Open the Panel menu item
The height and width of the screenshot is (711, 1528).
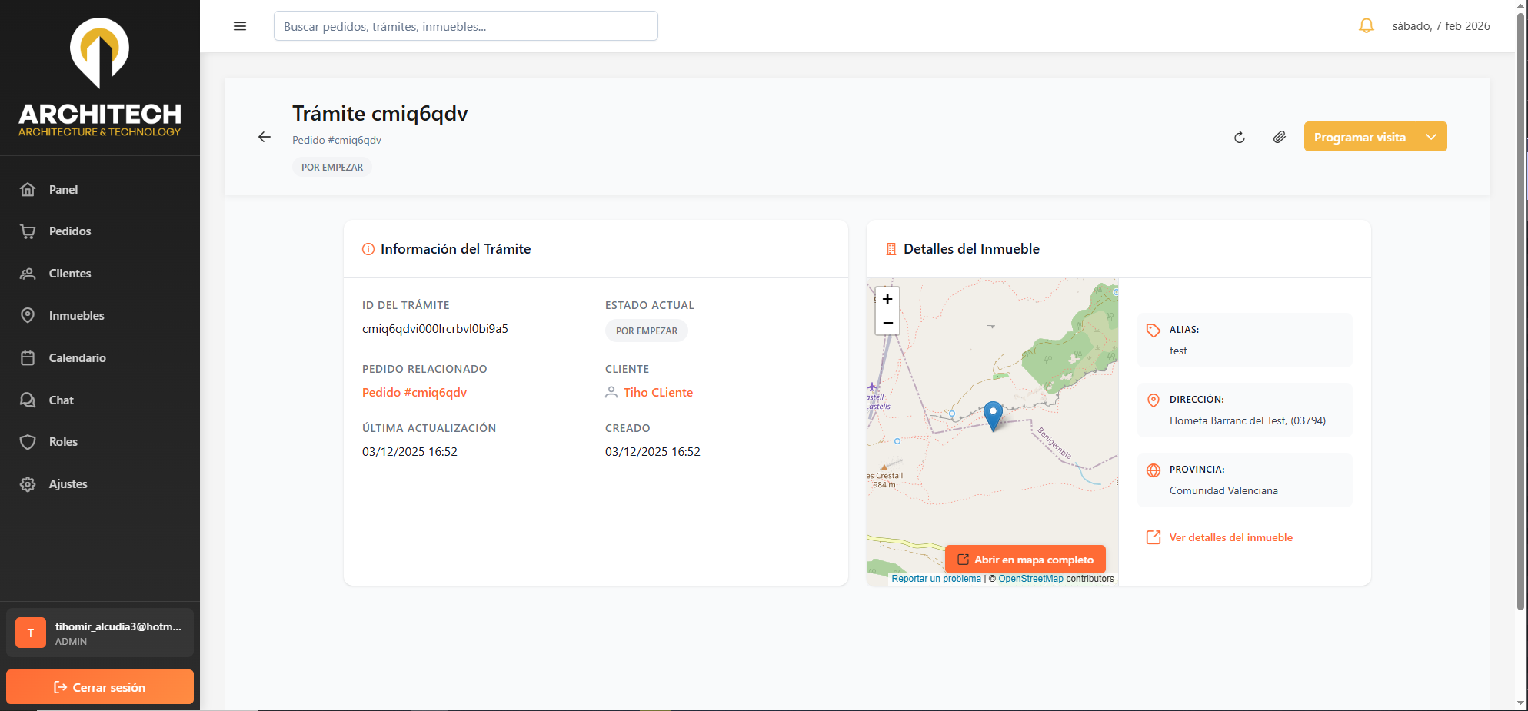(x=63, y=190)
